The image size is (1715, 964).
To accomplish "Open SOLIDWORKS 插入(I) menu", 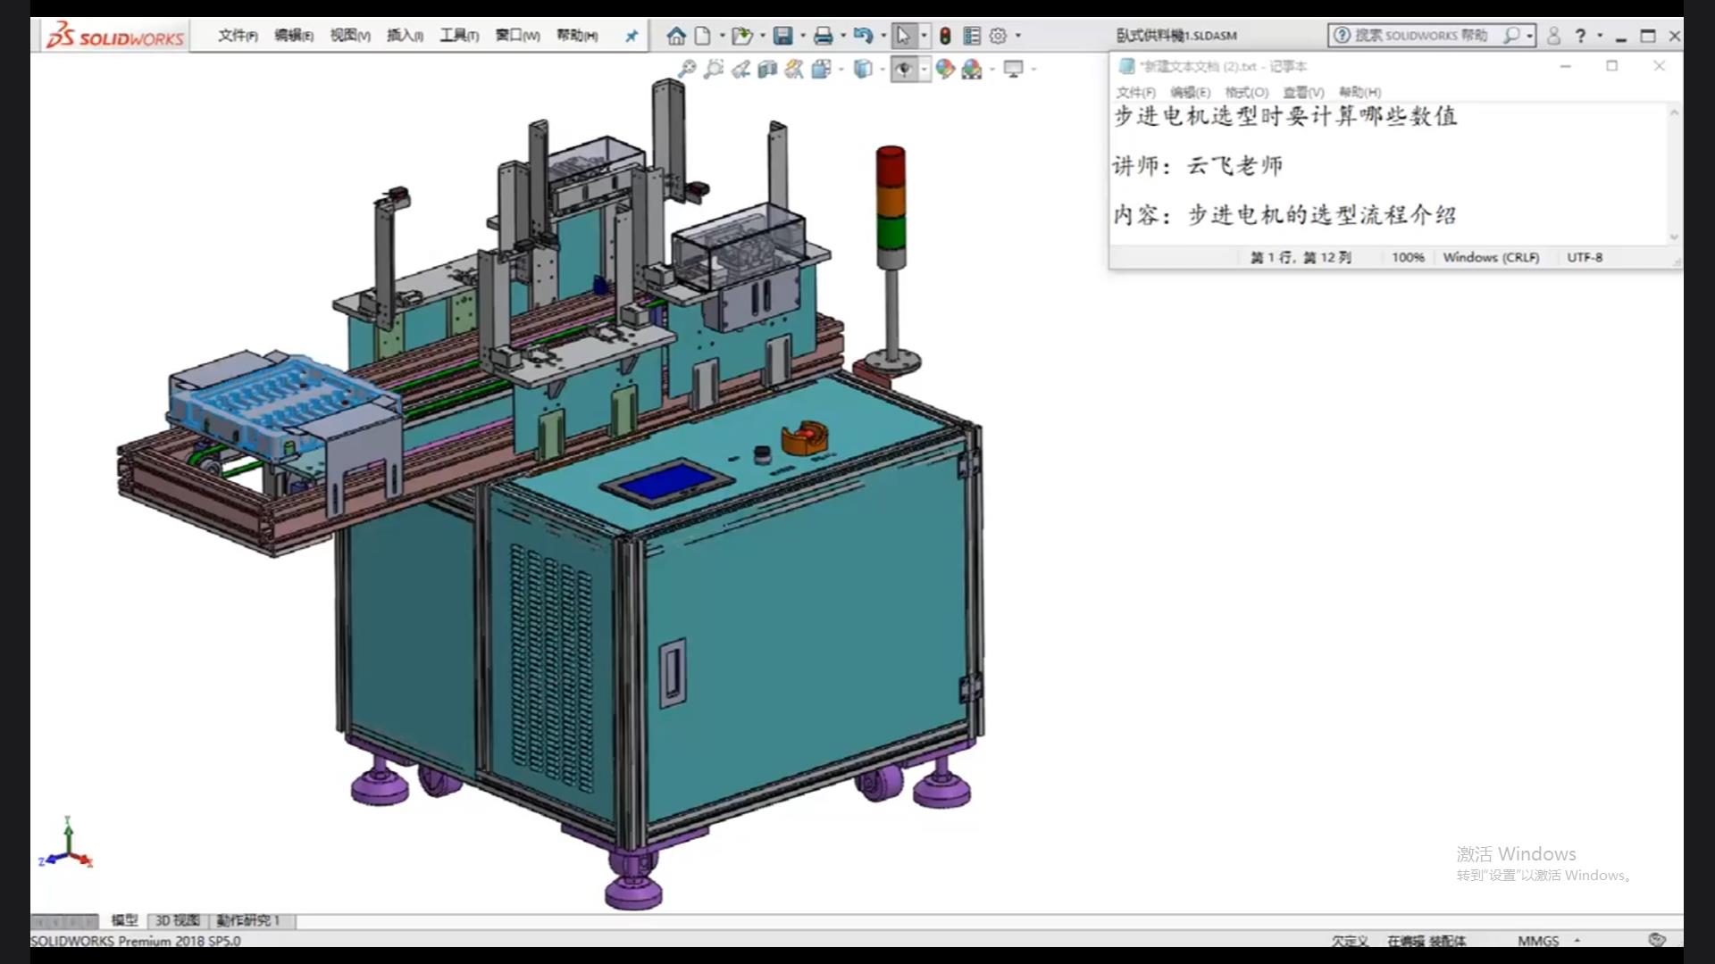I will point(405,36).
